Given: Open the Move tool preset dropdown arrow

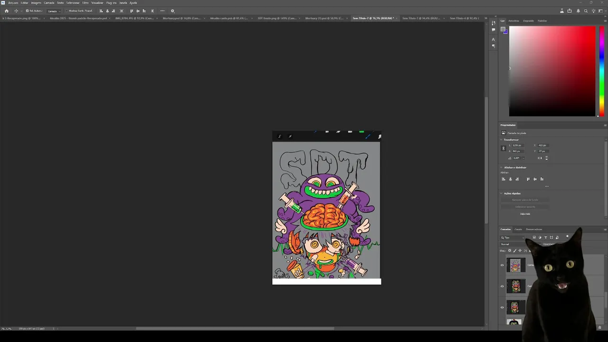Looking at the screenshot, I should point(21,11).
